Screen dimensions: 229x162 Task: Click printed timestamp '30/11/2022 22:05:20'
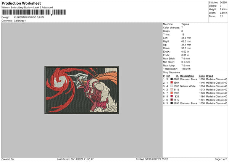(156, 159)
